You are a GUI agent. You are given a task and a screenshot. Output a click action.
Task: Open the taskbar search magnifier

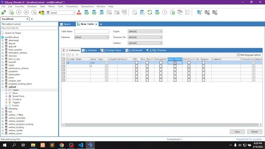click(x=14, y=145)
